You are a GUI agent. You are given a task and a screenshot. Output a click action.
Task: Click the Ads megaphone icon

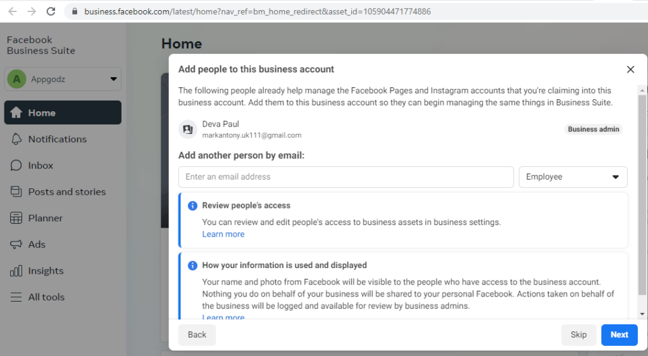[x=16, y=245]
